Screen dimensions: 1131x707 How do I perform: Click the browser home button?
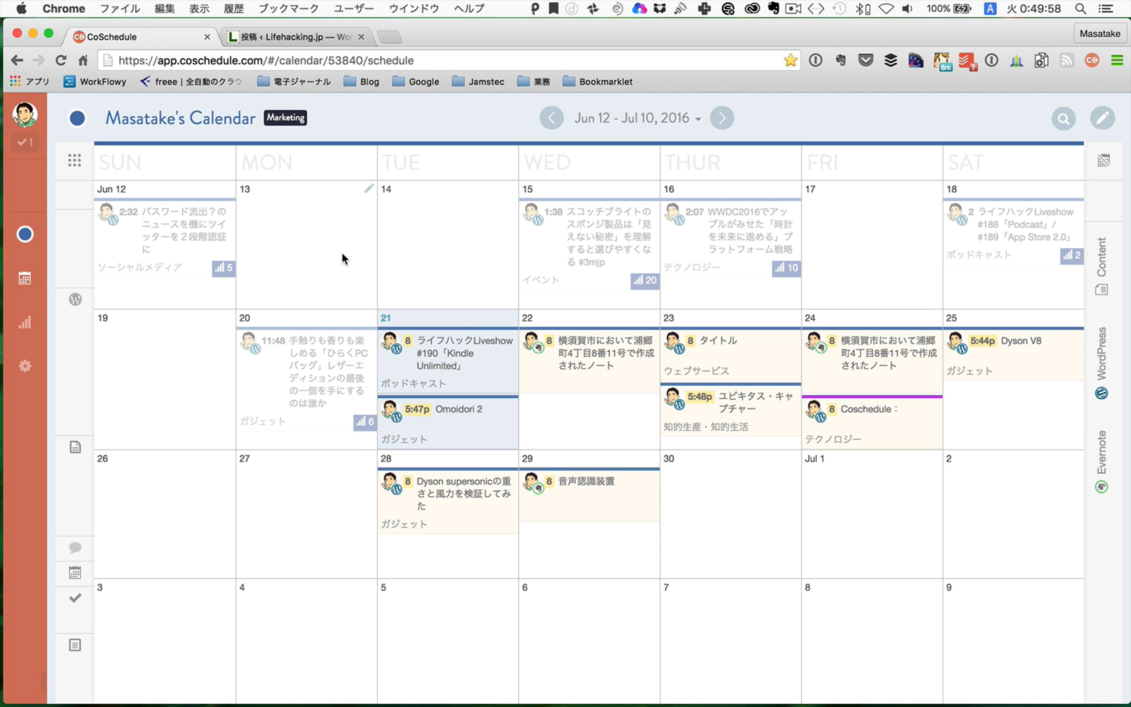click(83, 60)
